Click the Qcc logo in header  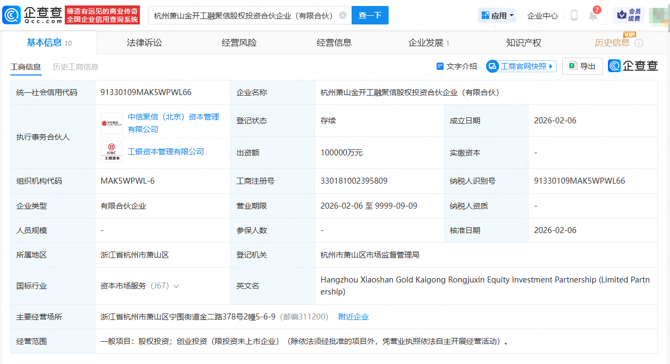tap(33, 15)
